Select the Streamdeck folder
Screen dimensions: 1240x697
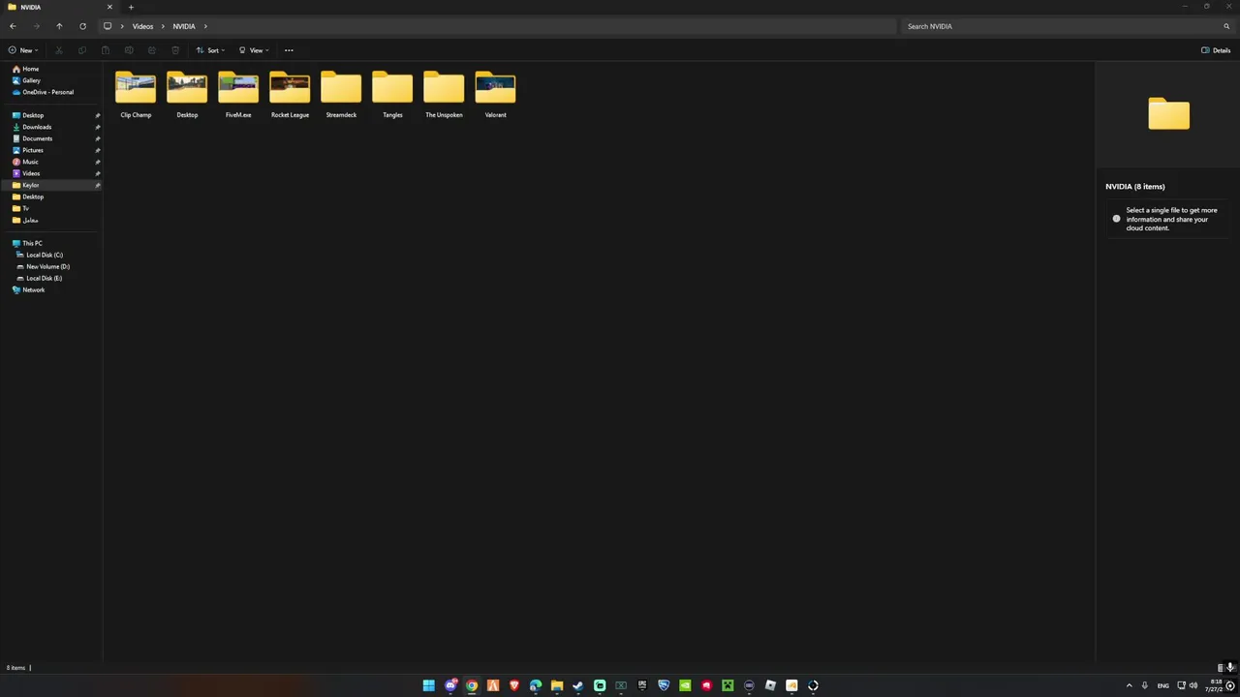pyautogui.click(x=341, y=95)
